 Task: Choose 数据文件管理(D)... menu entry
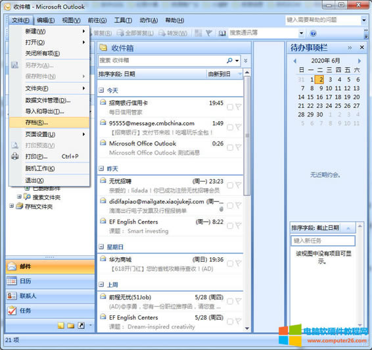[49, 100]
